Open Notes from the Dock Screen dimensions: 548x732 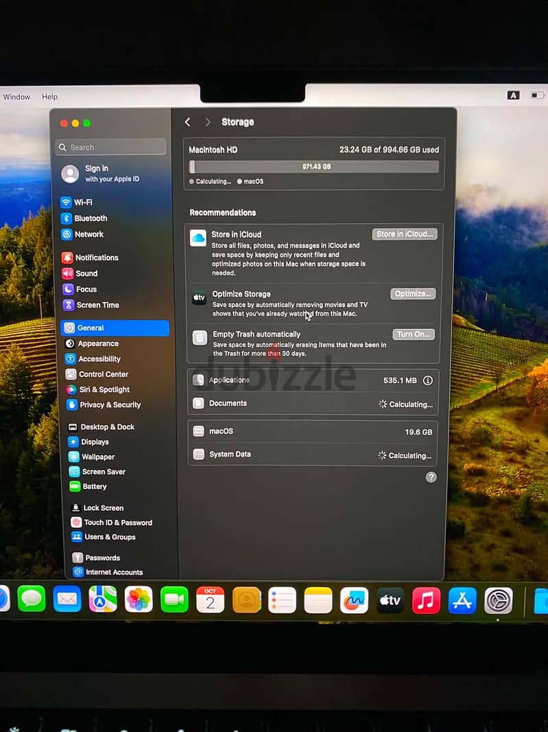point(318,600)
